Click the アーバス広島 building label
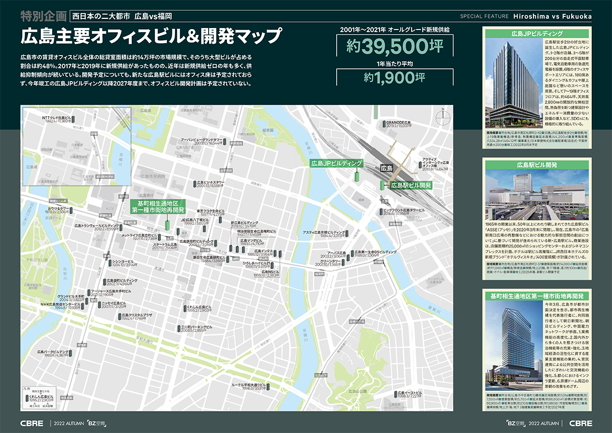 [337, 252]
